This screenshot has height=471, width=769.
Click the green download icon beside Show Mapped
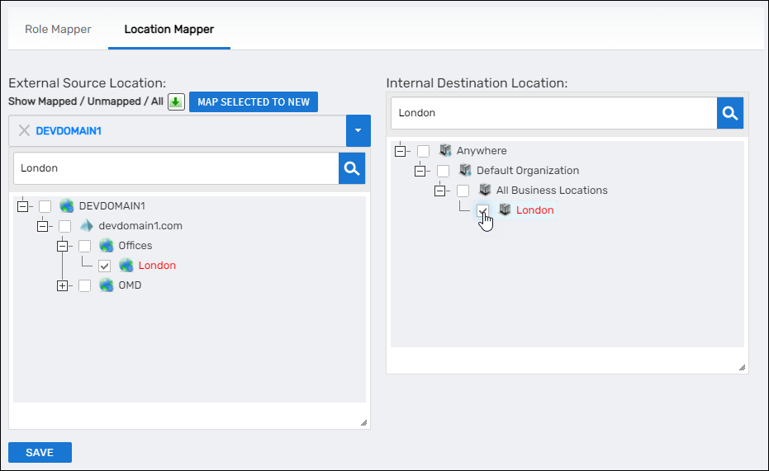coord(176,102)
